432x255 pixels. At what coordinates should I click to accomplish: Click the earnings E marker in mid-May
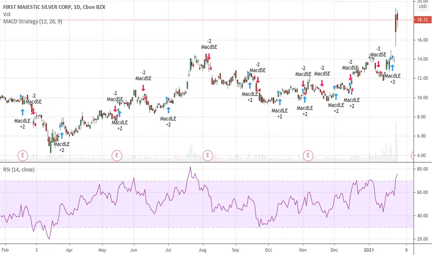[116, 155]
